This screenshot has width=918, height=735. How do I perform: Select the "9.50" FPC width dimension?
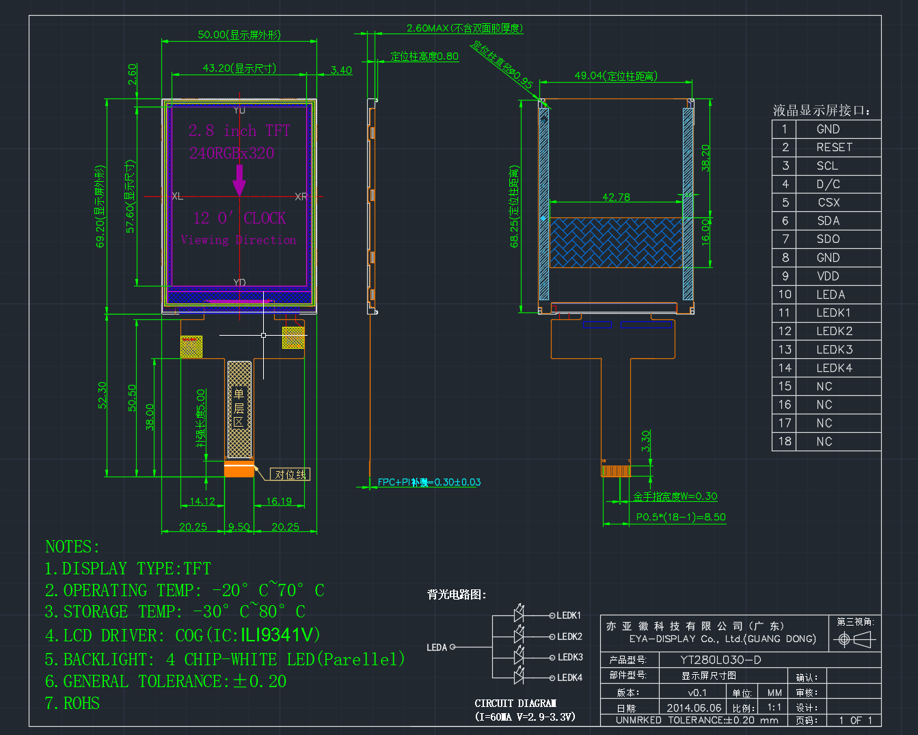239,527
